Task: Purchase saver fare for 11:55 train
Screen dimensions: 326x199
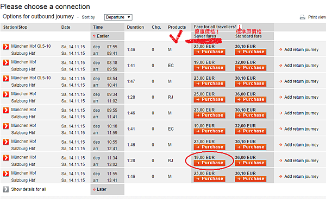Action: coord(209,178)
